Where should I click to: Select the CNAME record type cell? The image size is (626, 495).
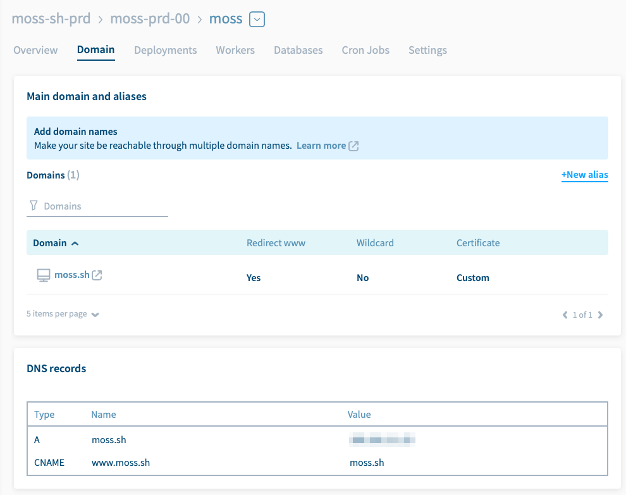click(49, 463)
